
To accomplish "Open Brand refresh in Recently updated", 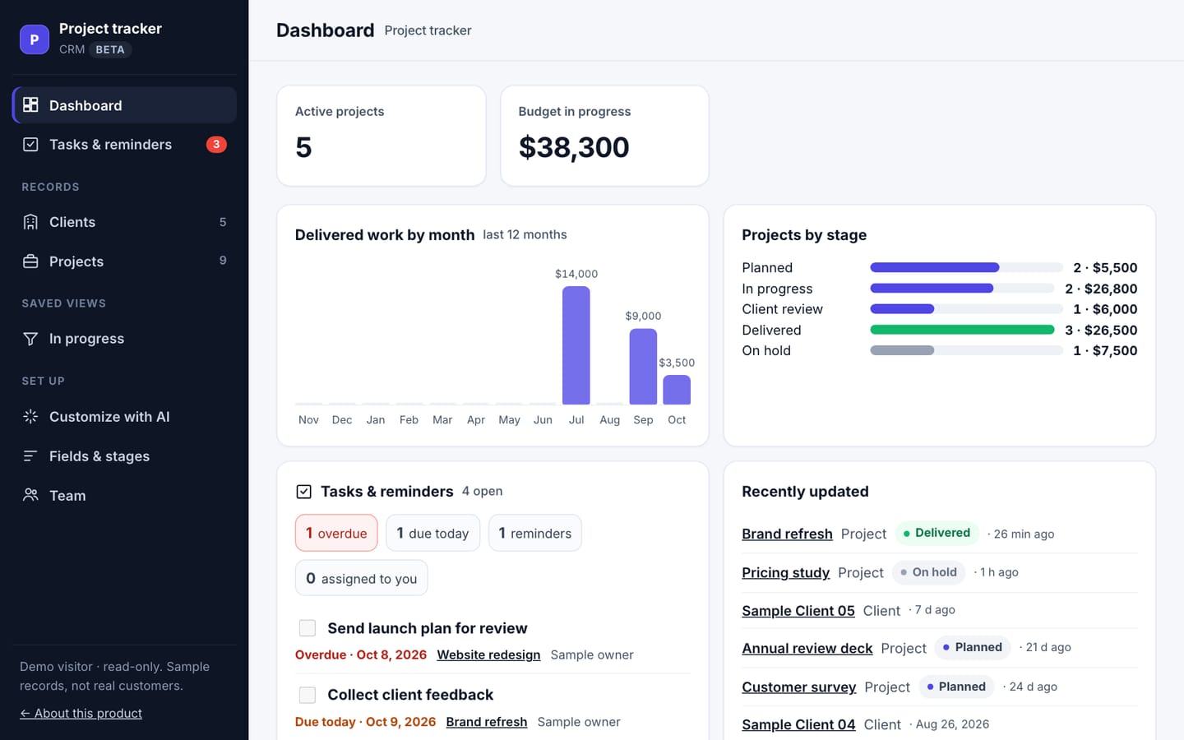I will (787, 534).
